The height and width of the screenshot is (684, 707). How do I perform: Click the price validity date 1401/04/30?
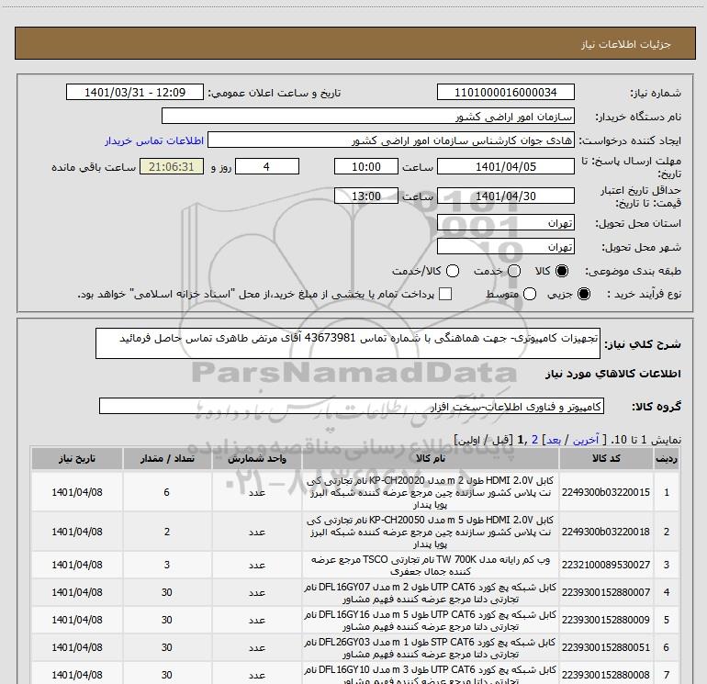click(x=505, y=196)
